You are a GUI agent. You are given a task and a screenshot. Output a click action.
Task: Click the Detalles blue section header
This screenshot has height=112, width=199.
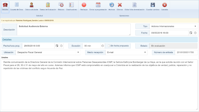click(x=99, y=40)
